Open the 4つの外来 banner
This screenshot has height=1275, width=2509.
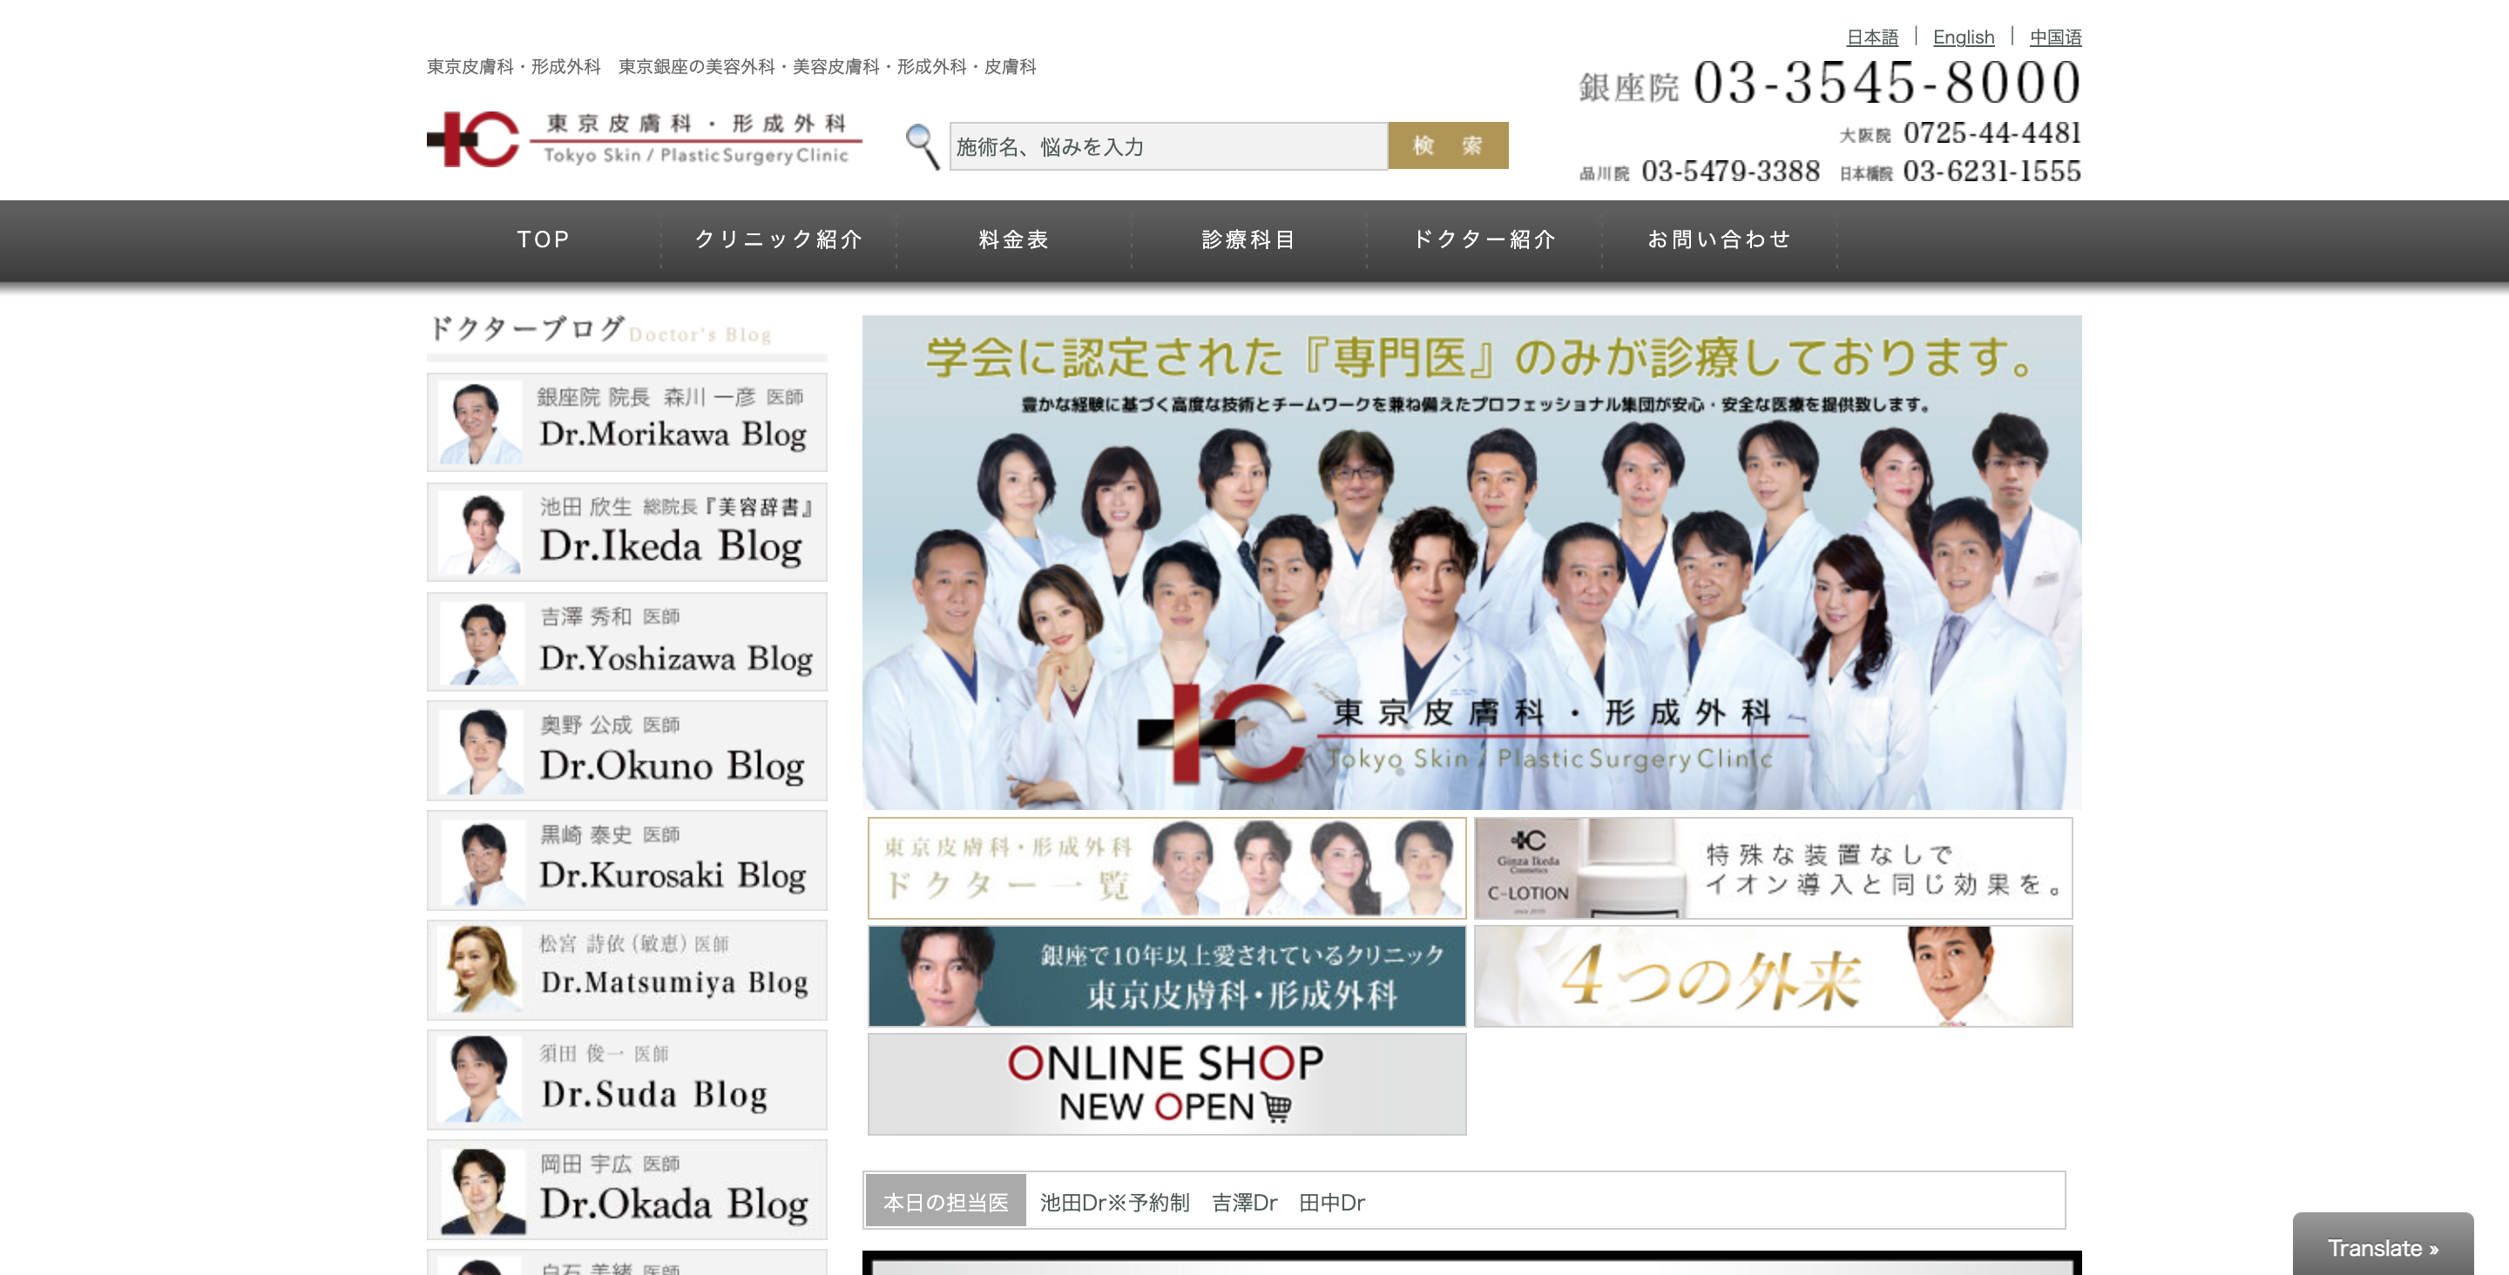[1773, 976]
